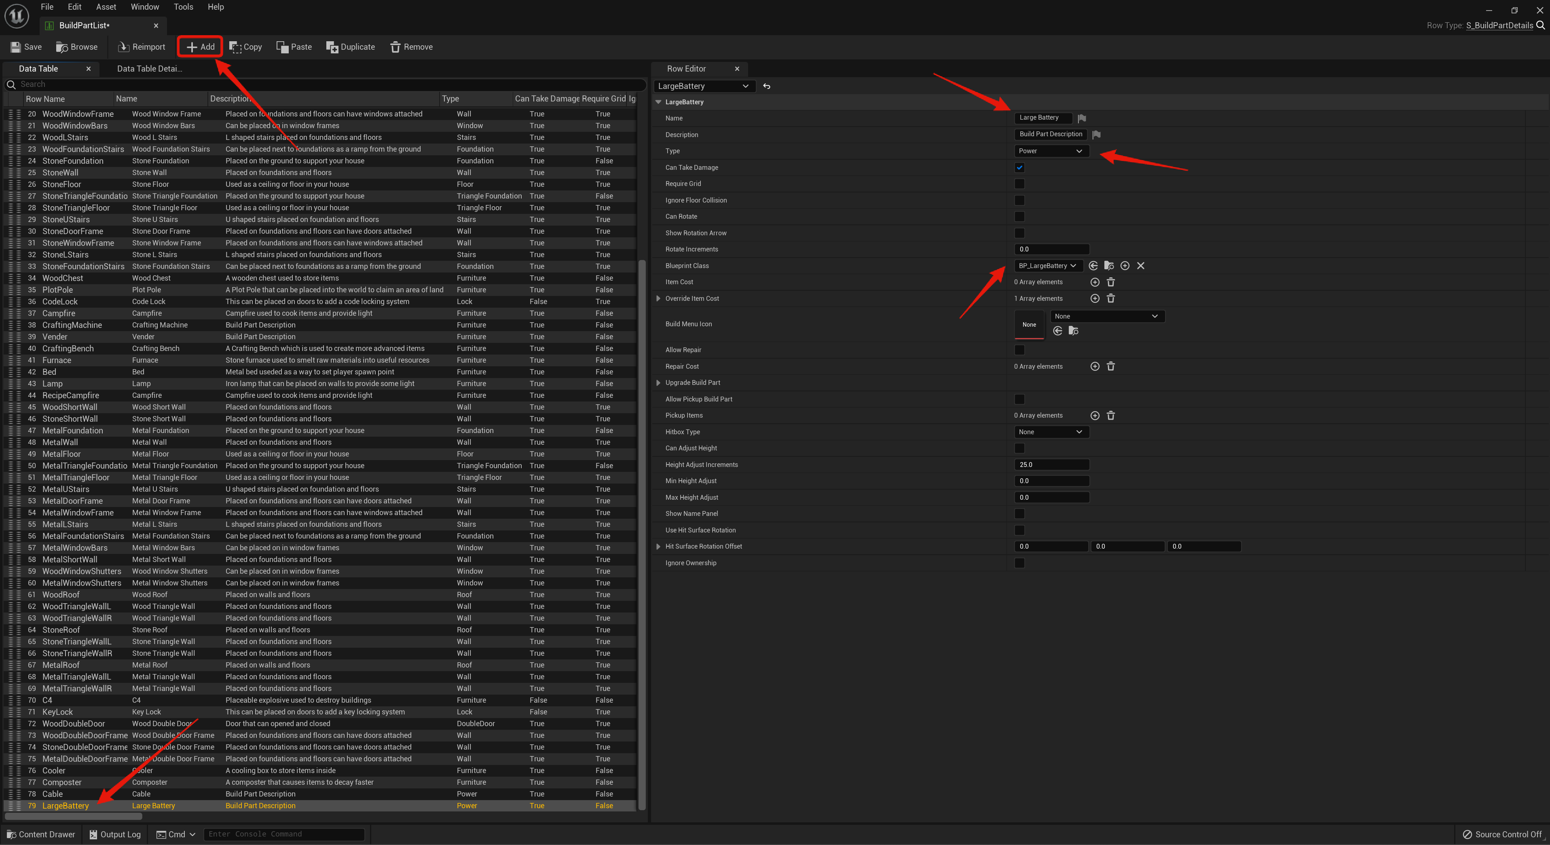This screenshot has width=1550, height=845.
Task: Open the S_BuildPartDetails row type link
Action: pos(1499,25)
